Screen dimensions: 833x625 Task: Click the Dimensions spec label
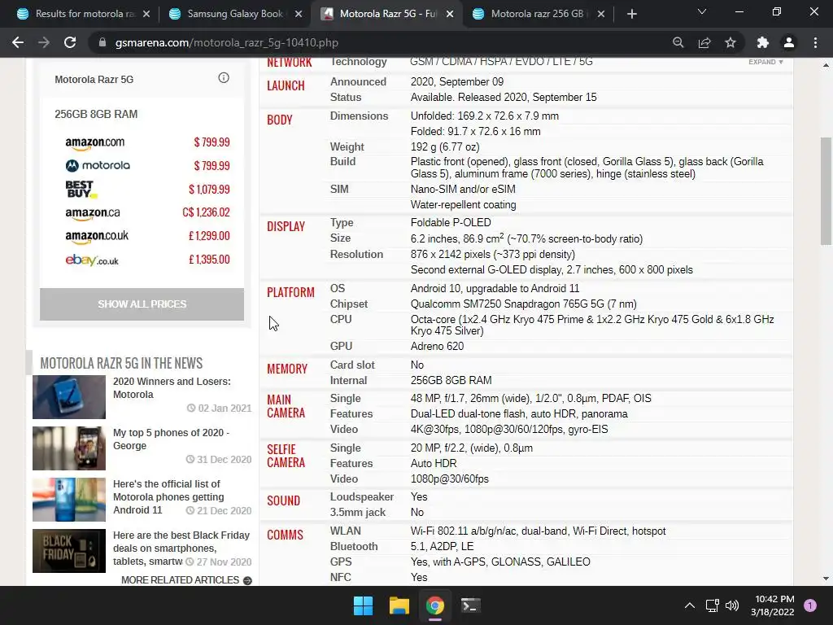coord(359,116)
